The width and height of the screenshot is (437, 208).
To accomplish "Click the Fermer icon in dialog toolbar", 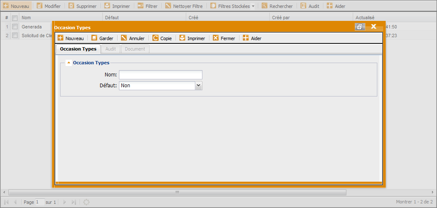I will click(216, 38).
